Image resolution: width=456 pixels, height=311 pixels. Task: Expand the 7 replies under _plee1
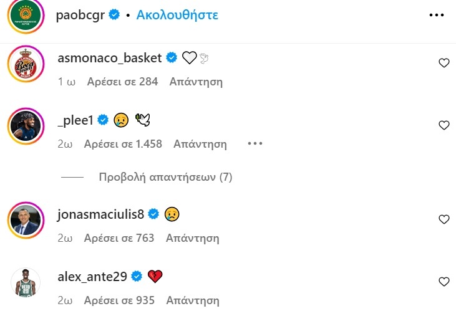coord(165,177)
